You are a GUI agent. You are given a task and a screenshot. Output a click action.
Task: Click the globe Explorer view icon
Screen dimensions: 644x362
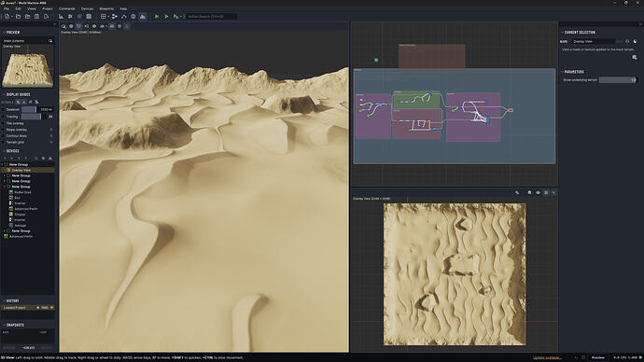coord(133,17)
